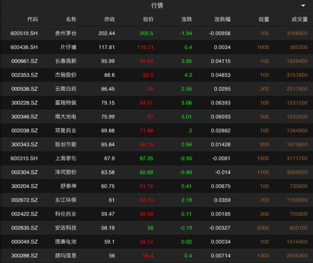This screenshot has width=313, height=263.
Task: Sort by the 成交量 column header
Action: tap(300, 20)
